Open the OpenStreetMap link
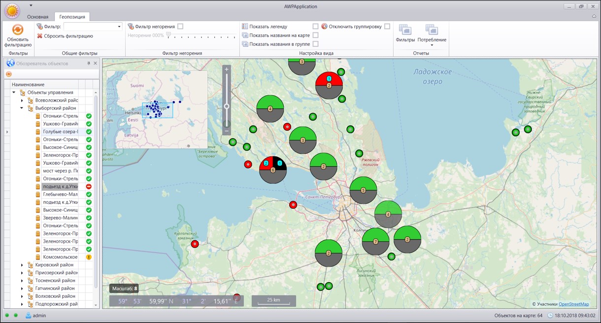 pos(573,304)
